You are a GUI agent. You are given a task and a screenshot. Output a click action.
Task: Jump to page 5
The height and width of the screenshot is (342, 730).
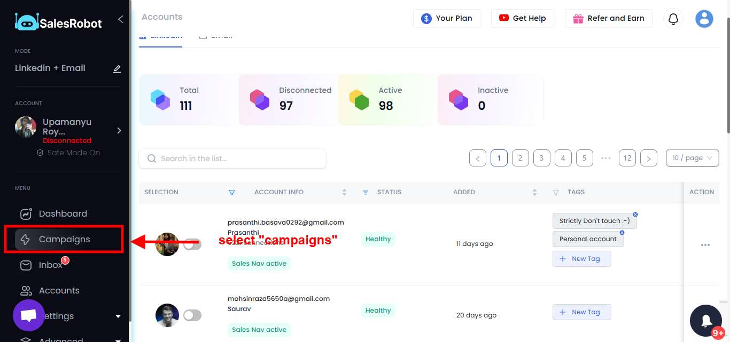[x=585, y=158]
